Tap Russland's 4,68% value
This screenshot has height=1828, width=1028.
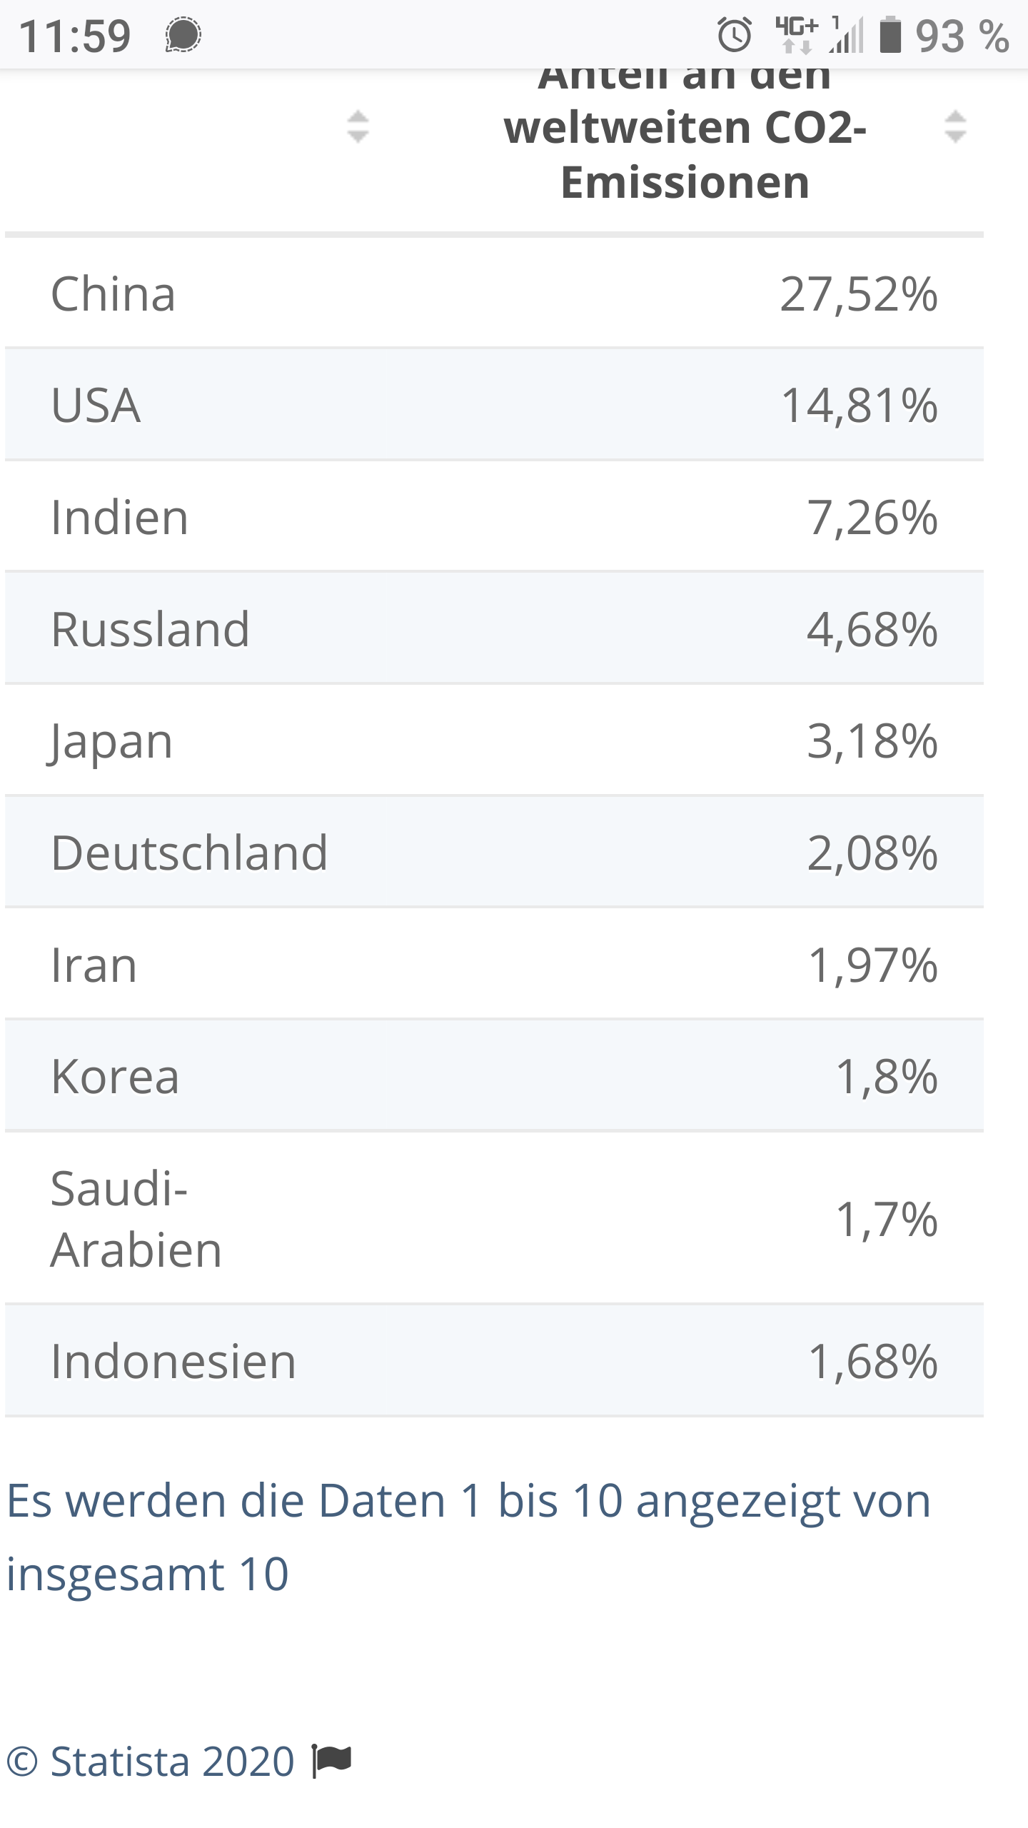pos(872,629)
